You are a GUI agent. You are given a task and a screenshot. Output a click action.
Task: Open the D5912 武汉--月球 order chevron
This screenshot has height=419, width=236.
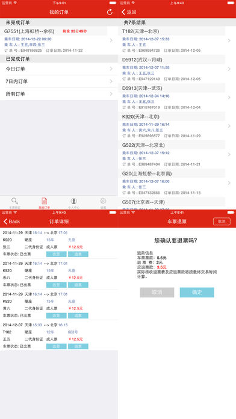pyautogui.click(x=229, y=69)
